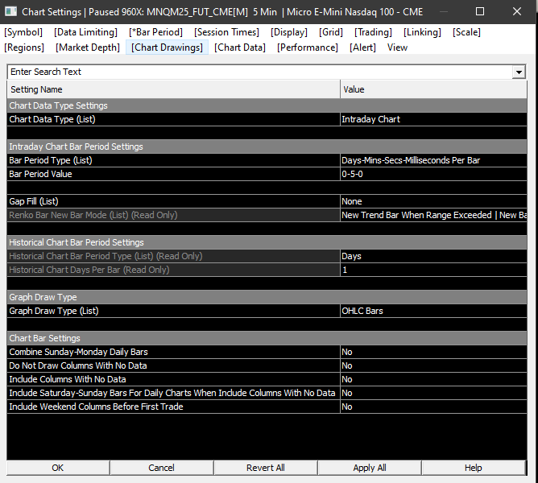Click the Revert All button
Viewport: 538px width, 483px height.
(266, 468)
